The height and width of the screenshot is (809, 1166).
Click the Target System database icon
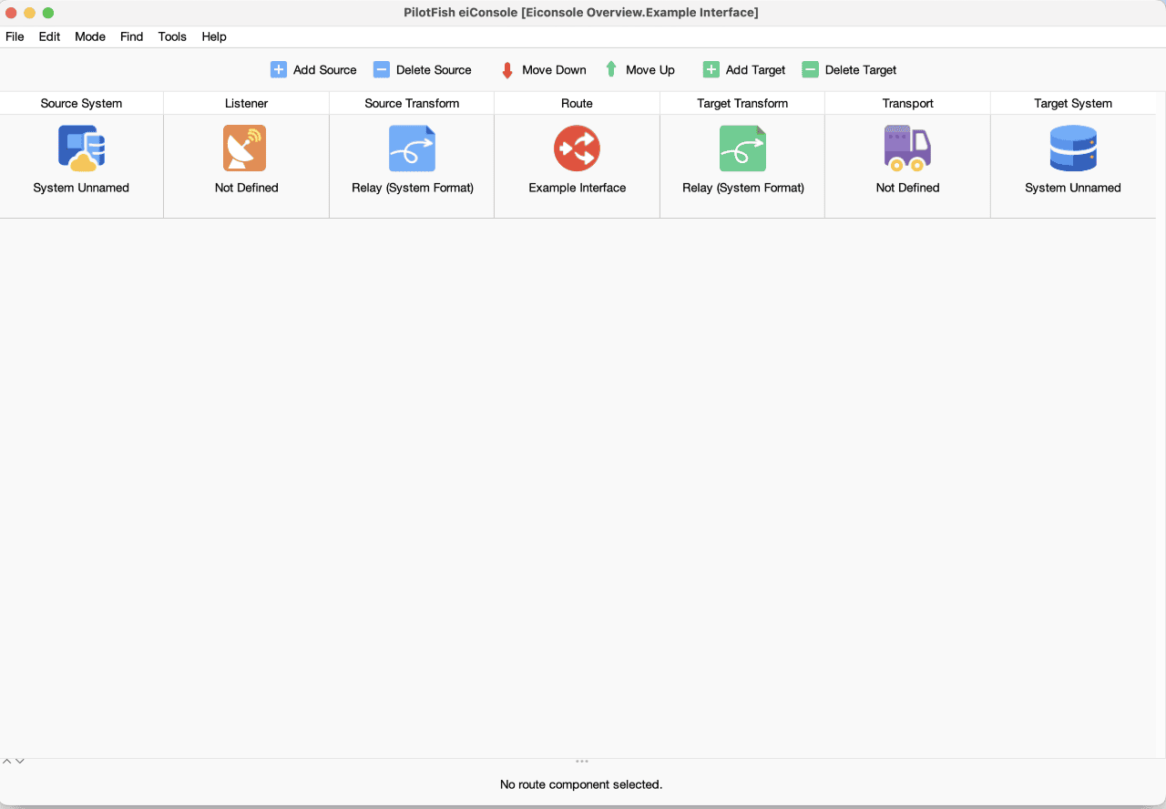pyautogui.click(x=1072, y=148)
